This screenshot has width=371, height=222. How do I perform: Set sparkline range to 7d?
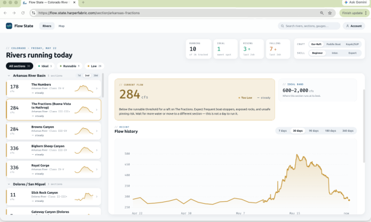(79, 76)
